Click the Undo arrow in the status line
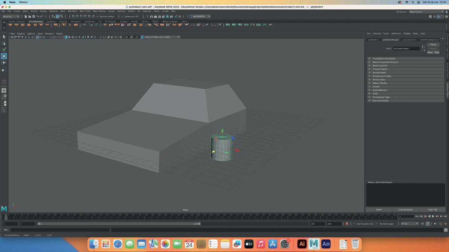This screenshot has width=449, height=252. pos(38,17)
